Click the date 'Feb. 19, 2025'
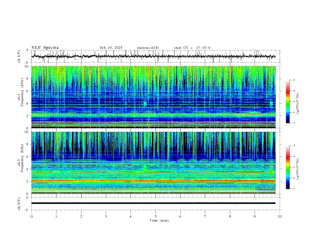This screenshot has height=243, width=315. [111, 48]
